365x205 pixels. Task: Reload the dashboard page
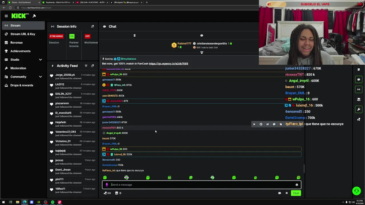coord(10,8)
